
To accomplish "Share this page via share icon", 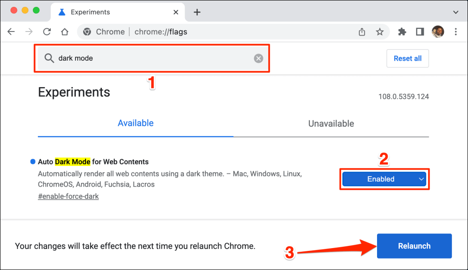I will pyautogui.click(x=362, y=32).
